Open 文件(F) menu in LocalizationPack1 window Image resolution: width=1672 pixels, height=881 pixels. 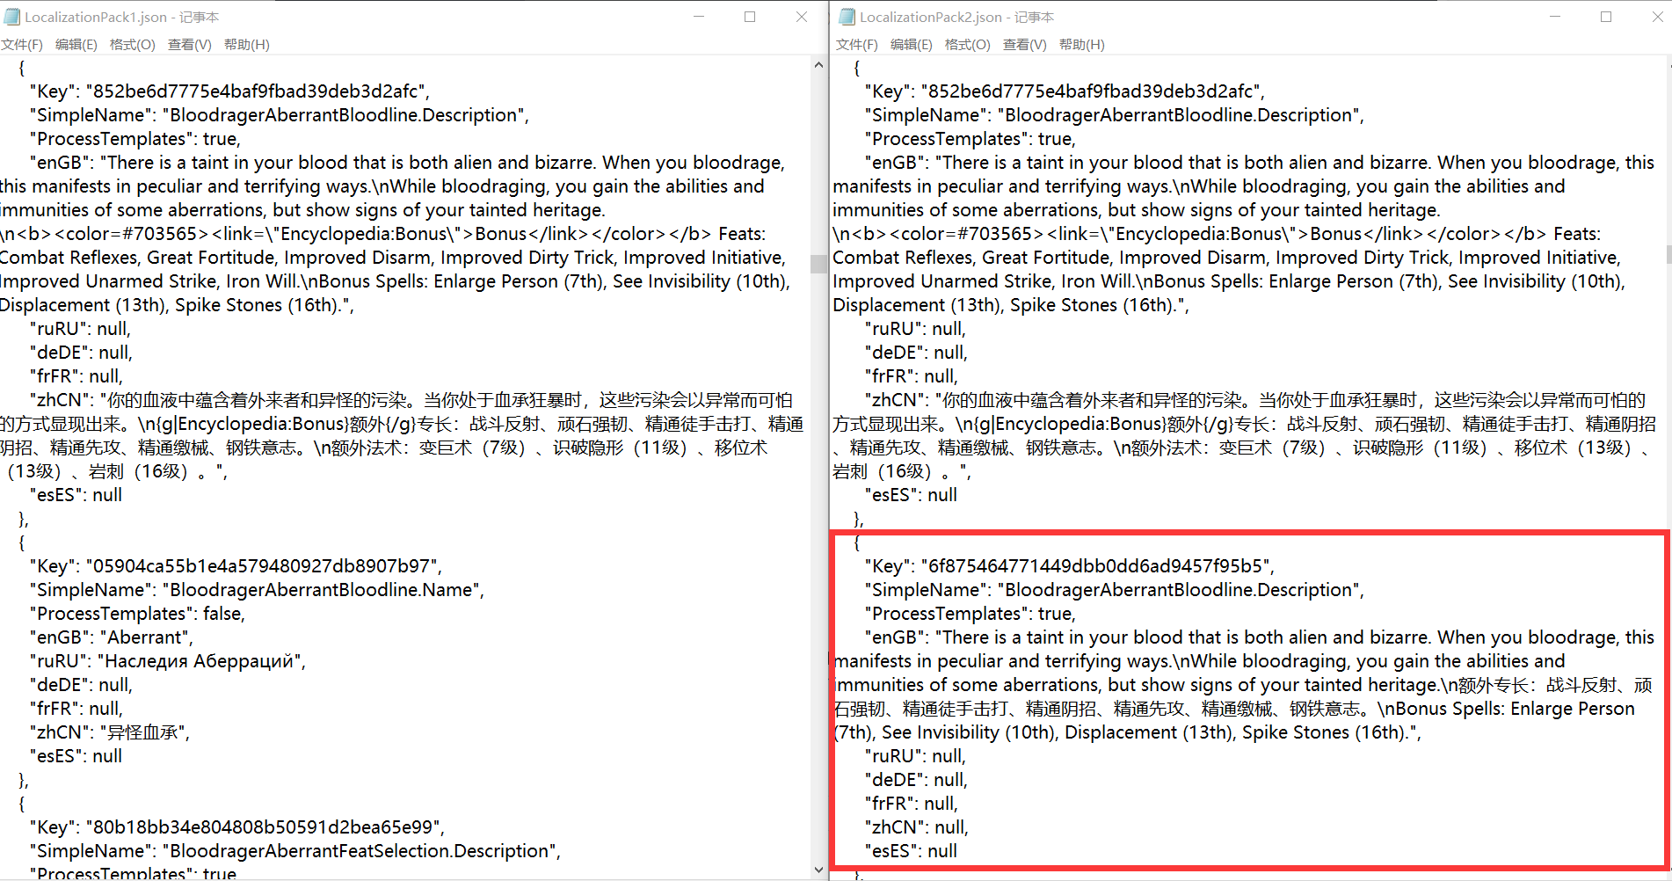(x=22, y=45)
